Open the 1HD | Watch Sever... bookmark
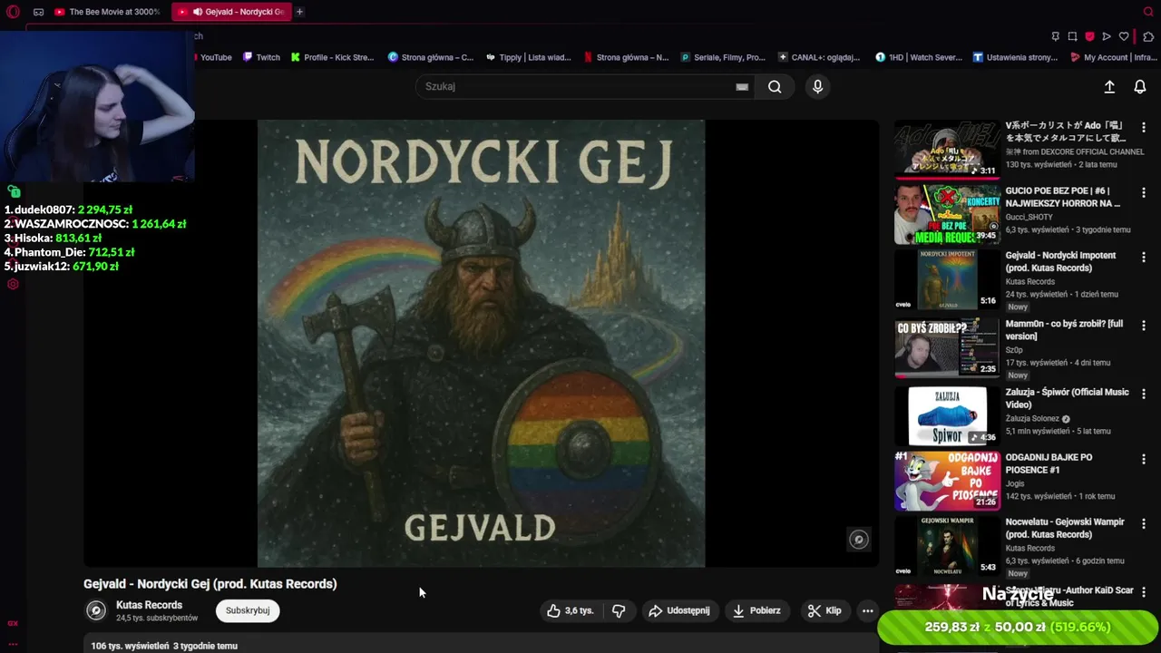Viewport: 1161px width, 653px height. click(919, 57)
